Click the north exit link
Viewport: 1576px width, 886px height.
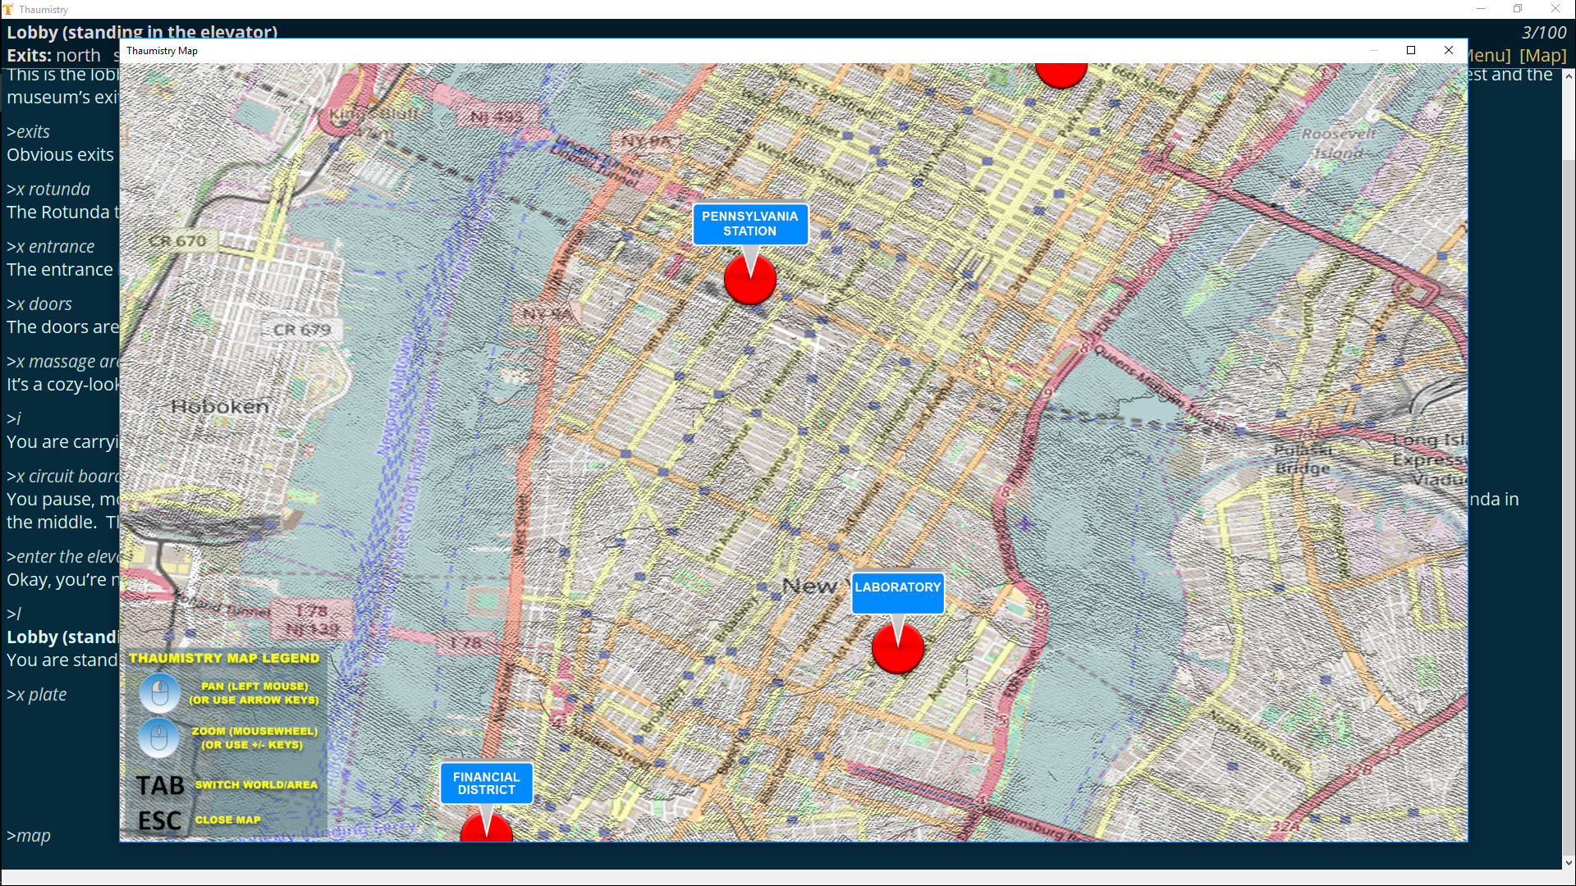[x=78, y=55]
